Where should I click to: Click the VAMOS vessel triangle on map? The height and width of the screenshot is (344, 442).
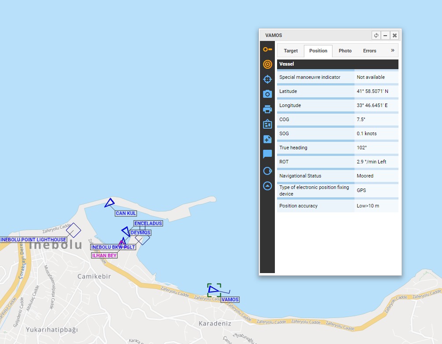(x=214, y=289)
